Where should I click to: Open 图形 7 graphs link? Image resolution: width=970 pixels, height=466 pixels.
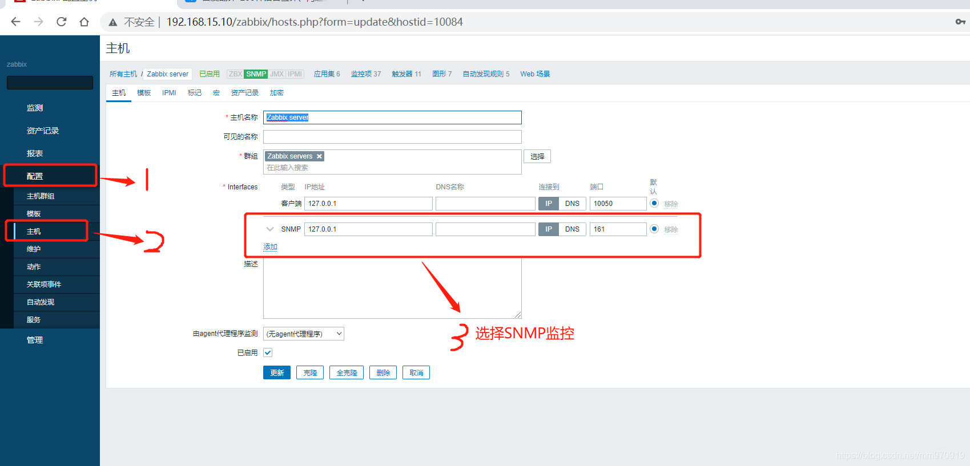[x=442, y=74]
